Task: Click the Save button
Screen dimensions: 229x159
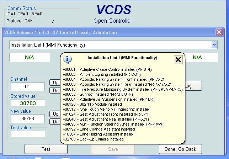Action: point(113,149)
